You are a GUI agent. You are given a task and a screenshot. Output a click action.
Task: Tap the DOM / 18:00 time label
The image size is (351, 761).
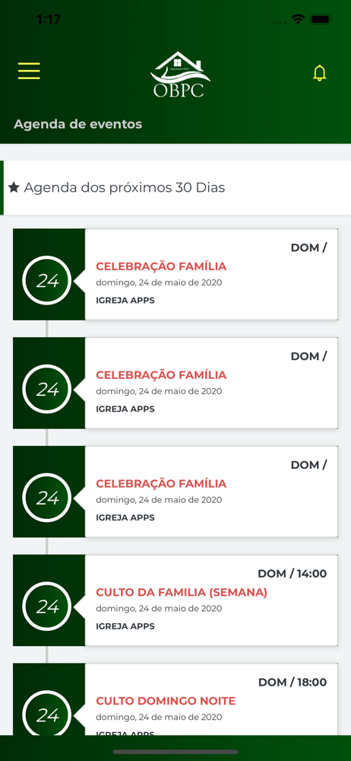pyautogui.click(x=292, y=683)
